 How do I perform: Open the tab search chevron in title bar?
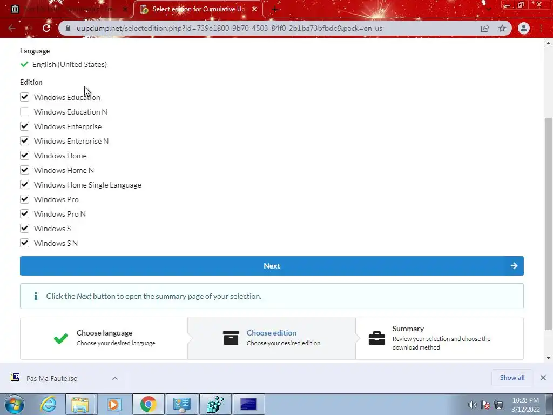pos(488,9)
